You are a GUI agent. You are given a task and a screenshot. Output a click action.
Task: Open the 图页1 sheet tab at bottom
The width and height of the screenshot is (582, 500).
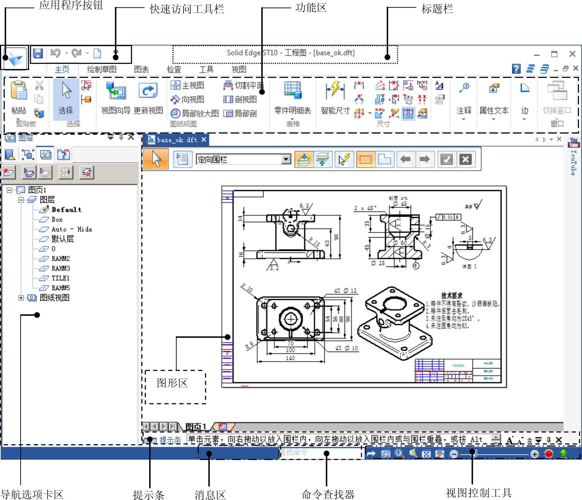pos(196,426)
